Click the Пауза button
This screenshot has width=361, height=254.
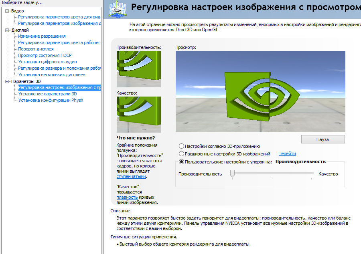pyautogui.click(x=323, y=139)
